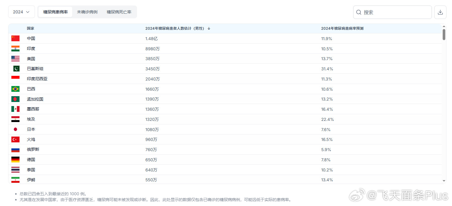The height and width of the screenshot is (206, 452).
Task: Select the country name 俄罗斯
Action: [x=33, y=150]
